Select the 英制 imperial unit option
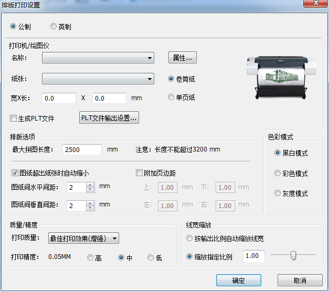 [54, 26]
